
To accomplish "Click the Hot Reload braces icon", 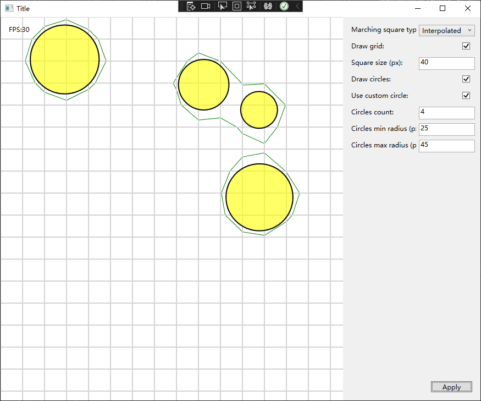I will [x=268, y=6].
